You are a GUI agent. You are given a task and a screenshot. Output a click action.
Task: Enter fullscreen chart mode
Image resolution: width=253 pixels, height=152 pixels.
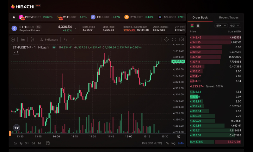[x=174, y=40]
